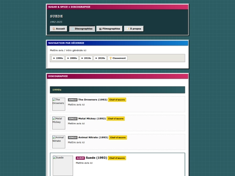Click the SINGLE tag beside The Drowners

[x=73, y=100]
